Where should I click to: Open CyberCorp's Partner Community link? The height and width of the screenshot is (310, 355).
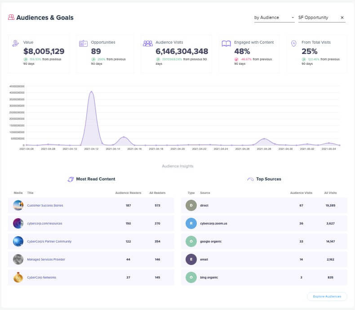click(49, 241)
